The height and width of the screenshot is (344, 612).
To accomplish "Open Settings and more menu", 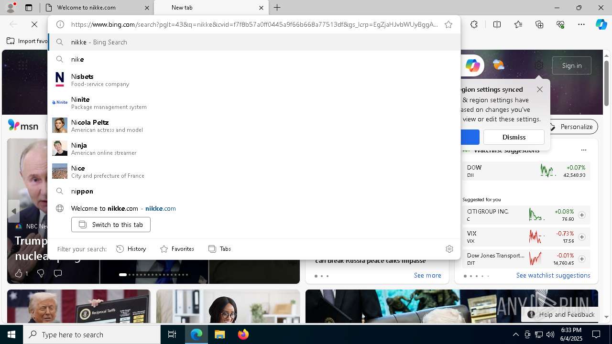I will (x=581, y=24).
